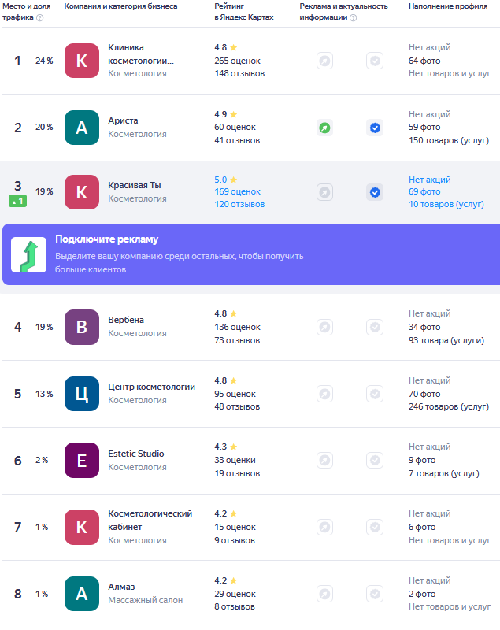Click the green +1 rank change badge
Image resolution: width=500 pixels, height=630 pixels.
click(x=17, y=201)
